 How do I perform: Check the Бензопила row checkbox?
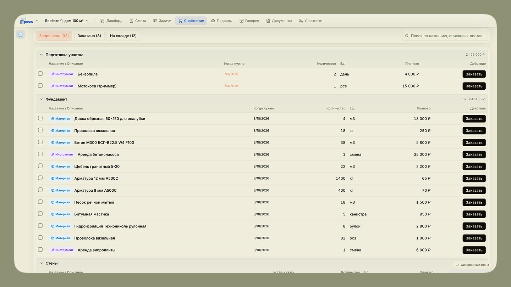tap(40, 74)
